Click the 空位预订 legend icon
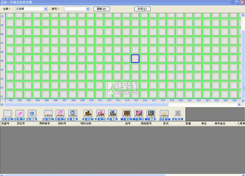245x176 pixels. (x=20, y=113)
